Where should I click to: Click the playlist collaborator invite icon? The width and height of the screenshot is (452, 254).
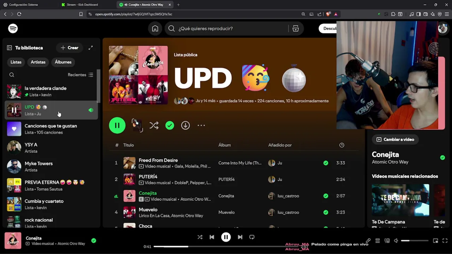pyautogui.click(x=137, y=125)
